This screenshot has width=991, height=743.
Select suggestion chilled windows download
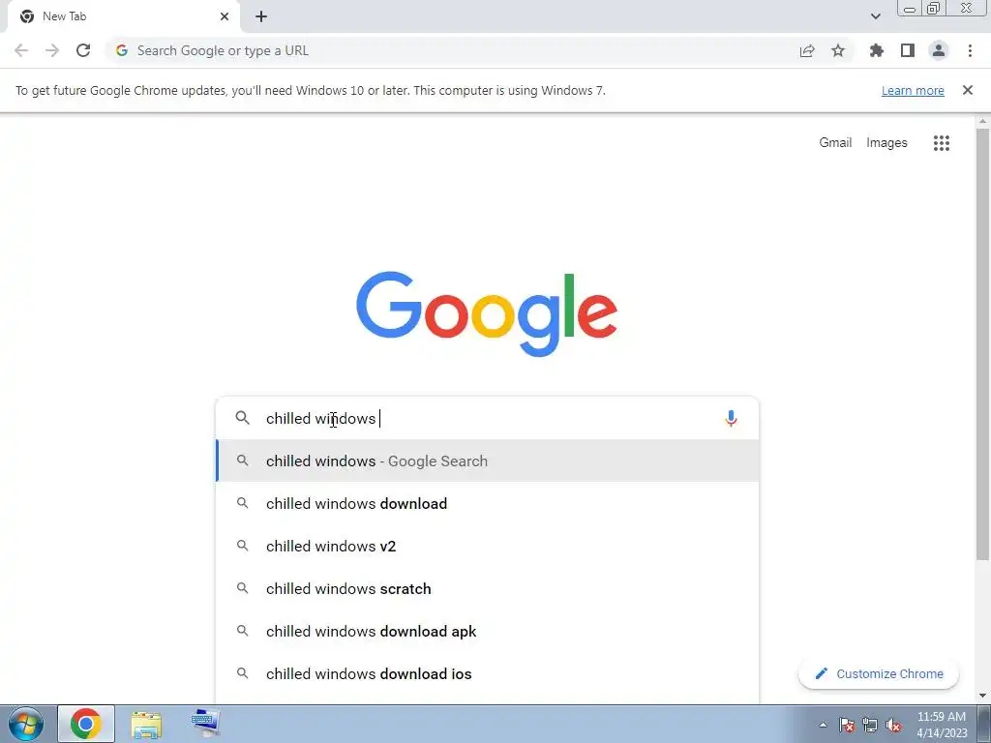488,503
